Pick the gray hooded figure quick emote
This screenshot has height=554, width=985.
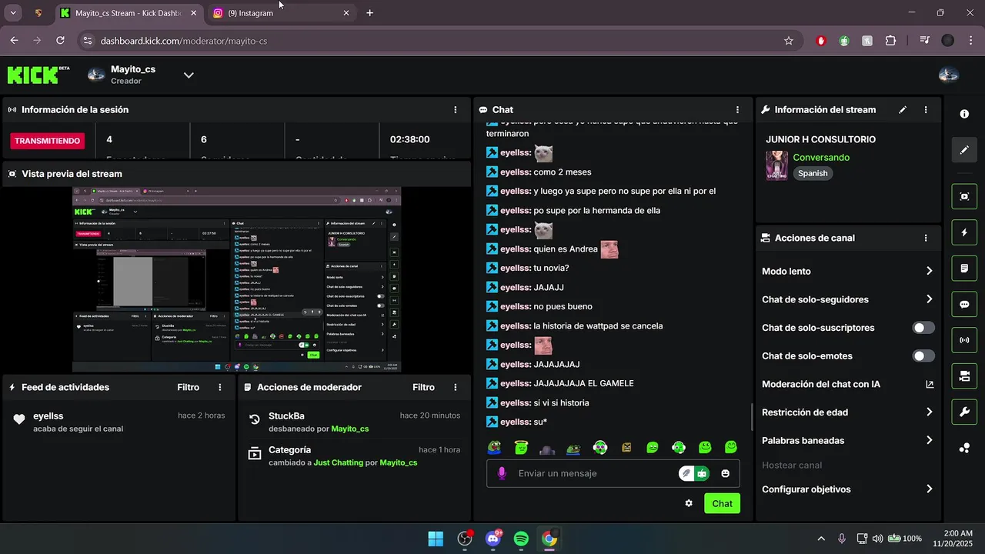pos(547,449)
